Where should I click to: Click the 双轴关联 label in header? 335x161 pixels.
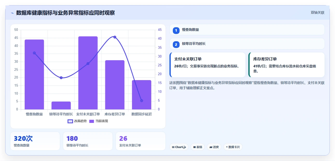pyautogui.click(x=318, y=12)
